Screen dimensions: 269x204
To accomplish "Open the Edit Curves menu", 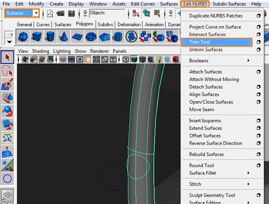I will (143, 4).
